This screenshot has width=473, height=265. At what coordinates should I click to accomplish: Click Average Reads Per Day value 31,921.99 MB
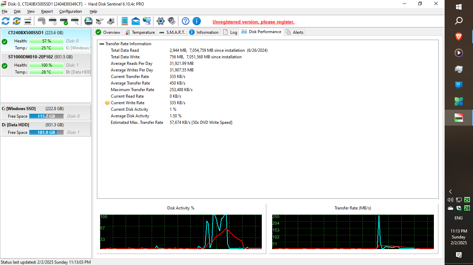click(x=181, y=63)
